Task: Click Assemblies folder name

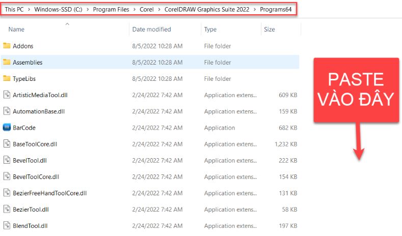Action: 28,63
